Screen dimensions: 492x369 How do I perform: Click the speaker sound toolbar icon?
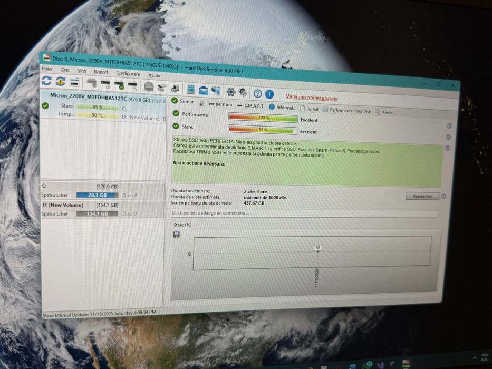coord(243,93)
